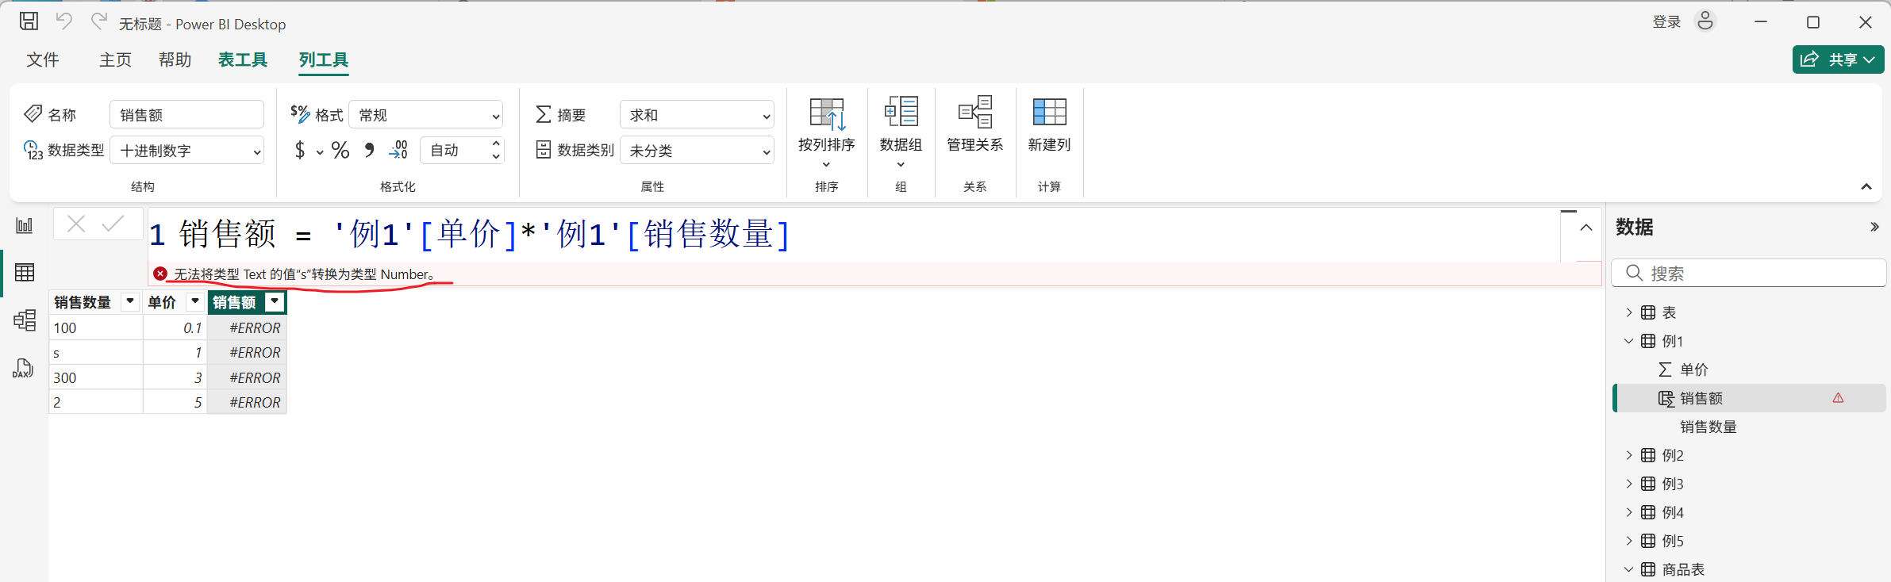Switch to 表工具 tab

pyautogui.click(x=243, y=59)
